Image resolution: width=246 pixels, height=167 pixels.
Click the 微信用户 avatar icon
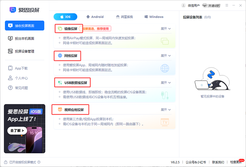[183, 5]
